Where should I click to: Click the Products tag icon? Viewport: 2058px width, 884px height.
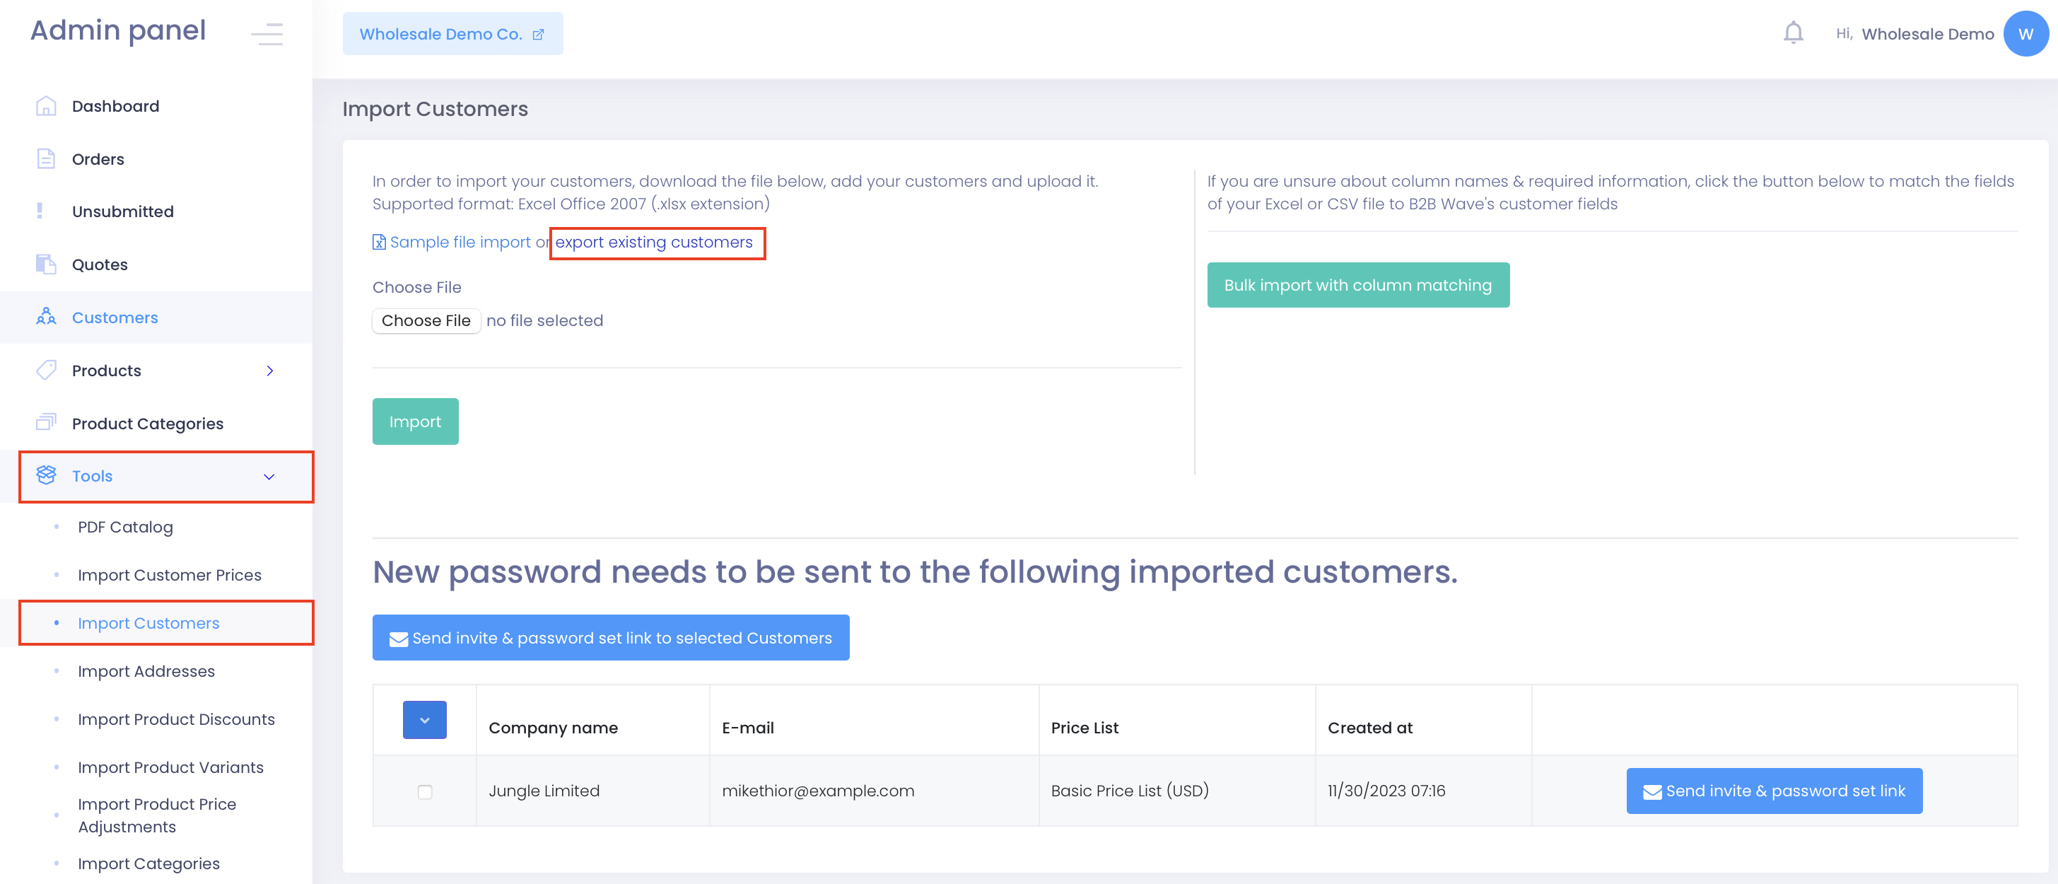coord(45,370)
